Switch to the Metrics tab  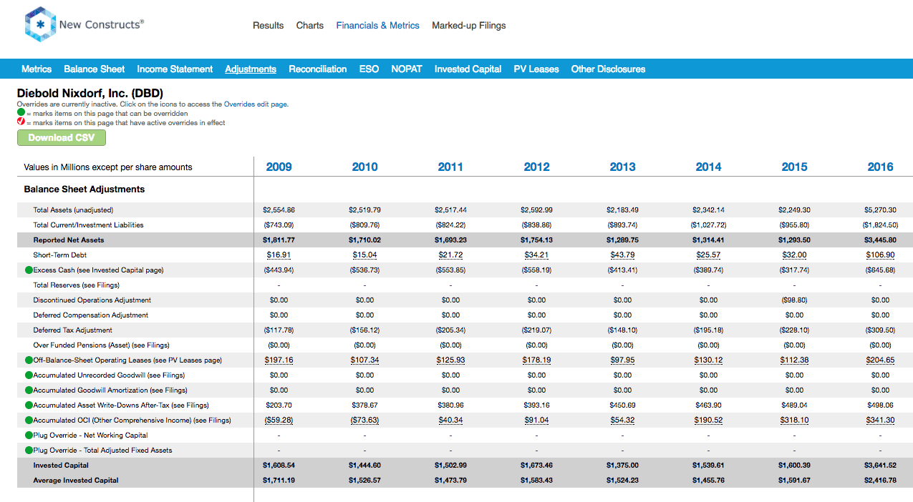(x=37, y=69)
